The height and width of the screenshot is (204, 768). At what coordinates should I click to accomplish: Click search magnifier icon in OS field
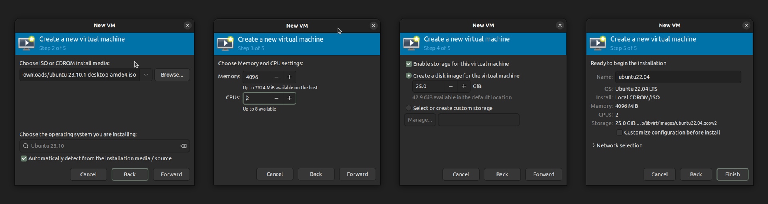click(26, 146)
